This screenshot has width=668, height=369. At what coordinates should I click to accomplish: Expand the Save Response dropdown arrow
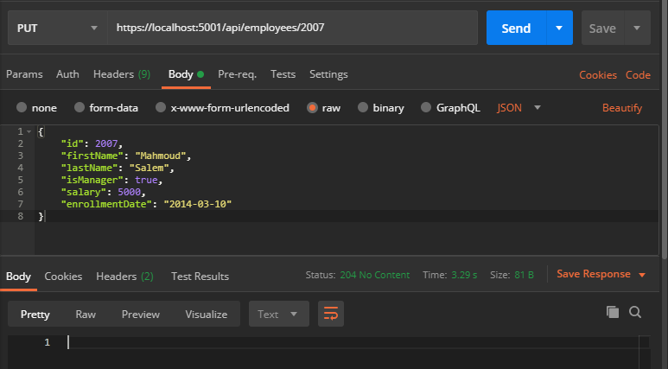pyautogui.click(x=642, y=275)
